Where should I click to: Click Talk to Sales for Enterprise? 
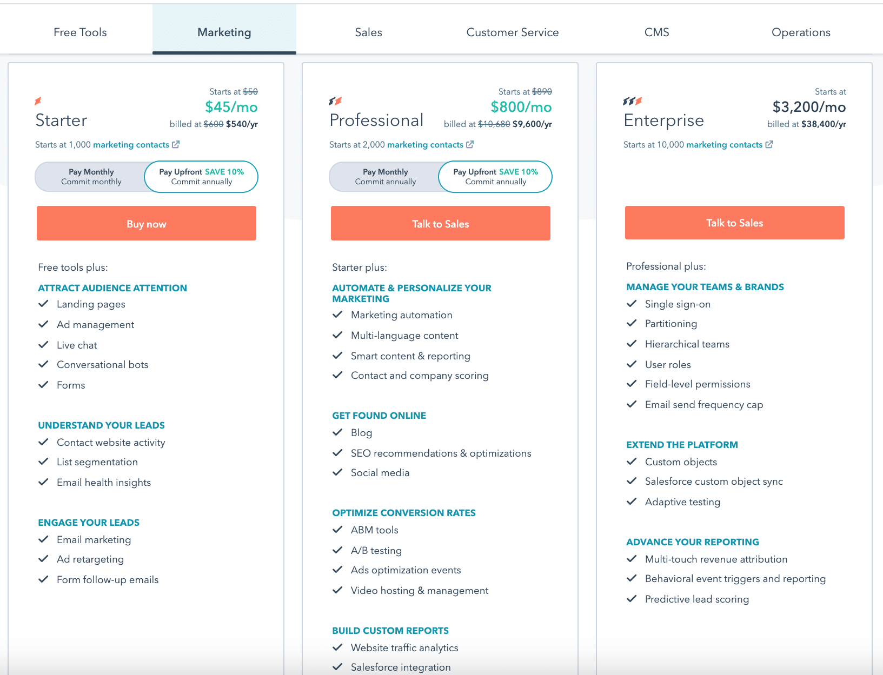point(734,223)
